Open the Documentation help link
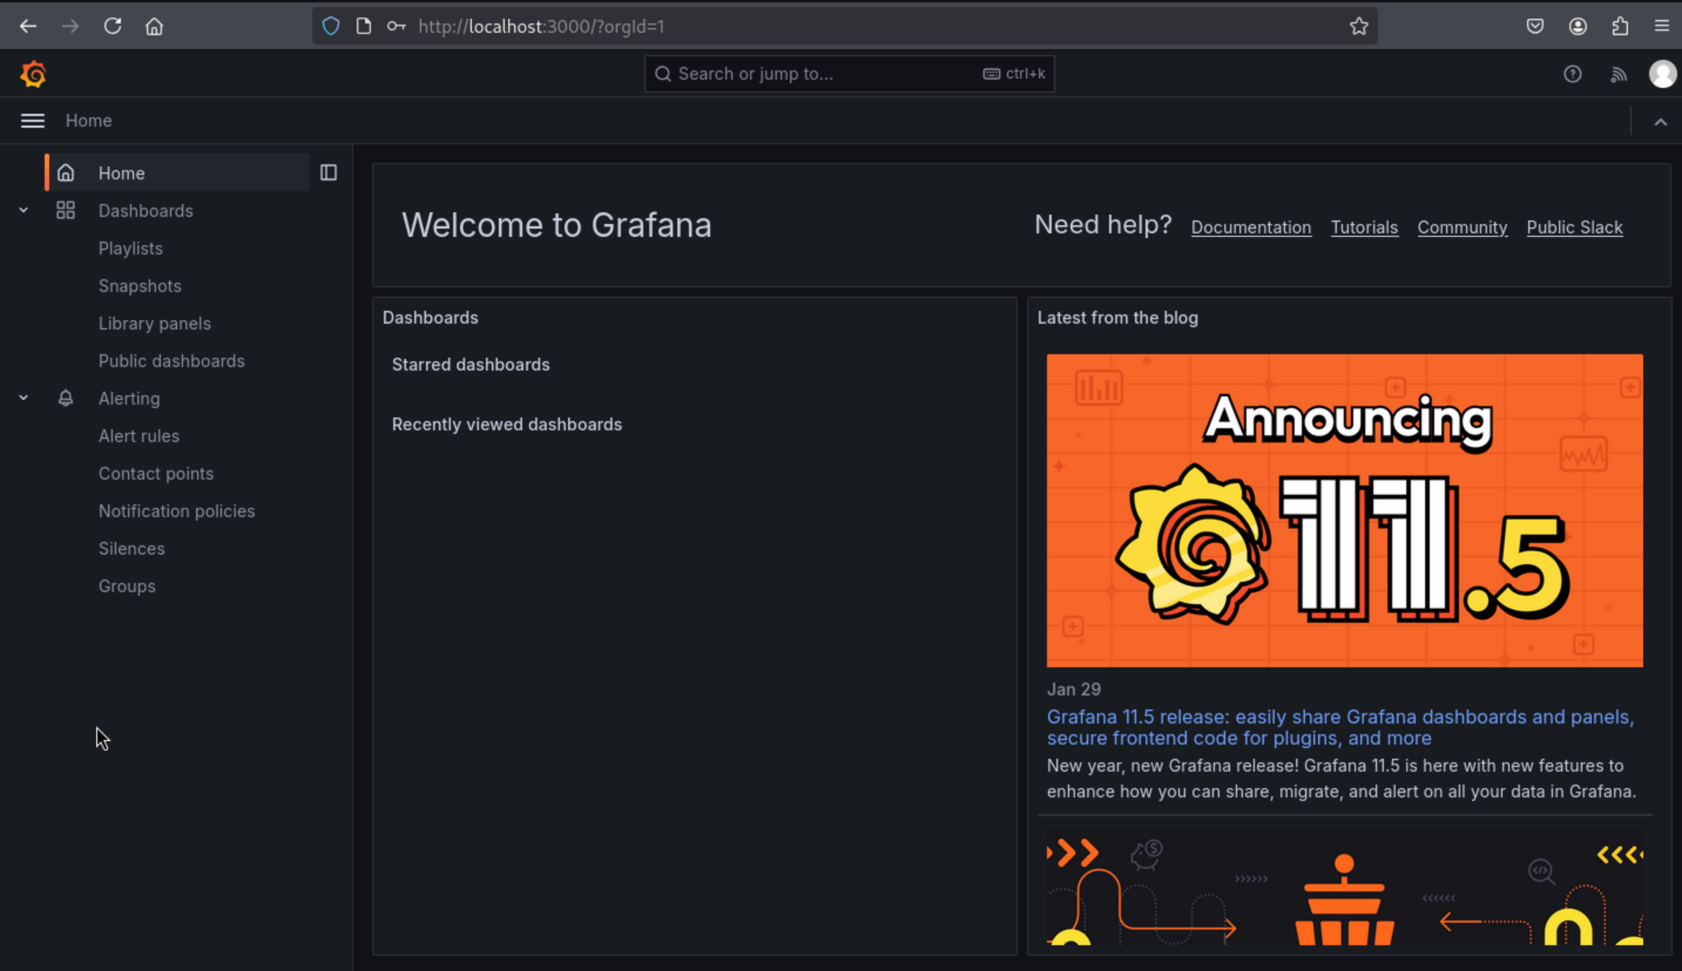Screen dimensions: 1682x971 (1251, 228)
